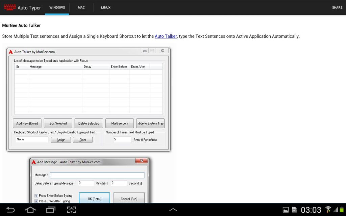Screen dimensions: 346x216
Task: Tap the Android back navigation icon
Action: [x=10, y=210]
